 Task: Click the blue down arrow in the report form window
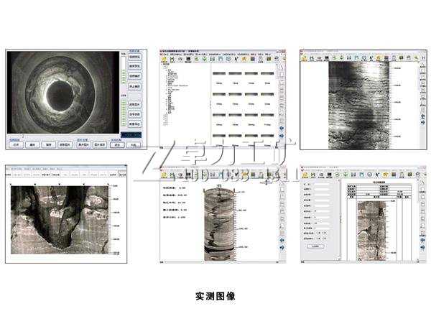click(x=422, y=247)
